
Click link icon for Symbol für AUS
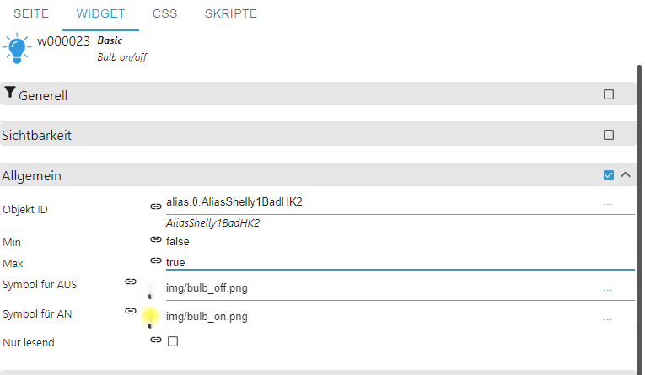pyautogui.click(x=130, y=281)
